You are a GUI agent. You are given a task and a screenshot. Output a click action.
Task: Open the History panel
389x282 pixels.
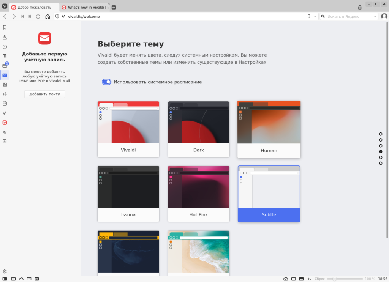point(5,47)
